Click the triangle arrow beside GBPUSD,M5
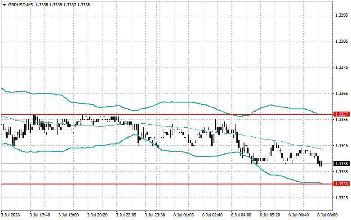The height and width of the screenshot is (220, 351). coord(4,4)
